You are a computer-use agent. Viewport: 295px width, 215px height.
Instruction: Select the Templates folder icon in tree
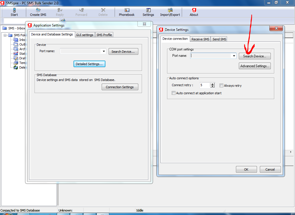[16, 63]
